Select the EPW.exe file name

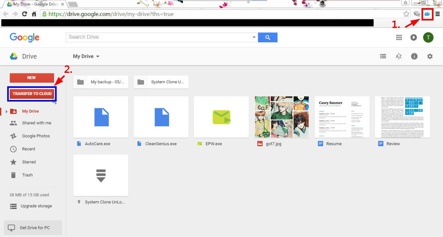(x=214, y=144)
